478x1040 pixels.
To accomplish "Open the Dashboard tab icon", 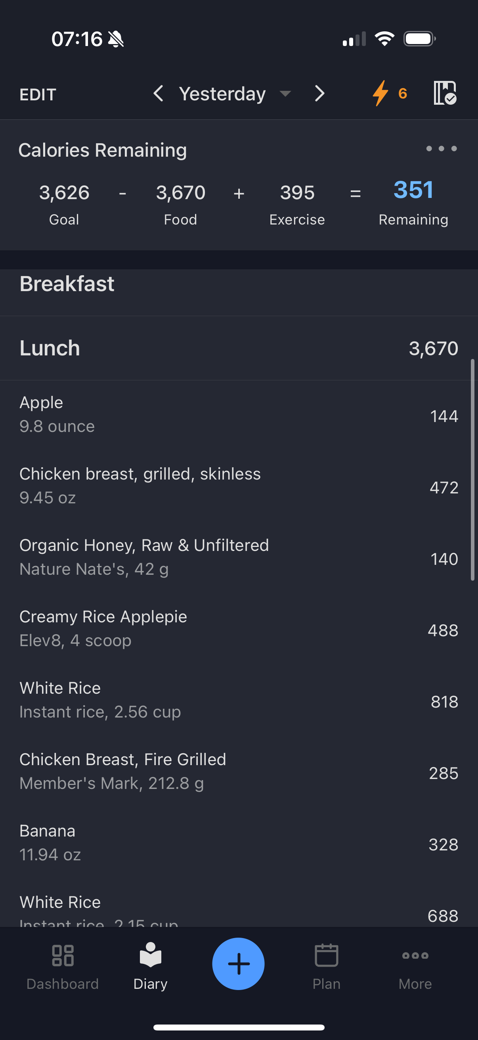I will (x=63, y=955).
